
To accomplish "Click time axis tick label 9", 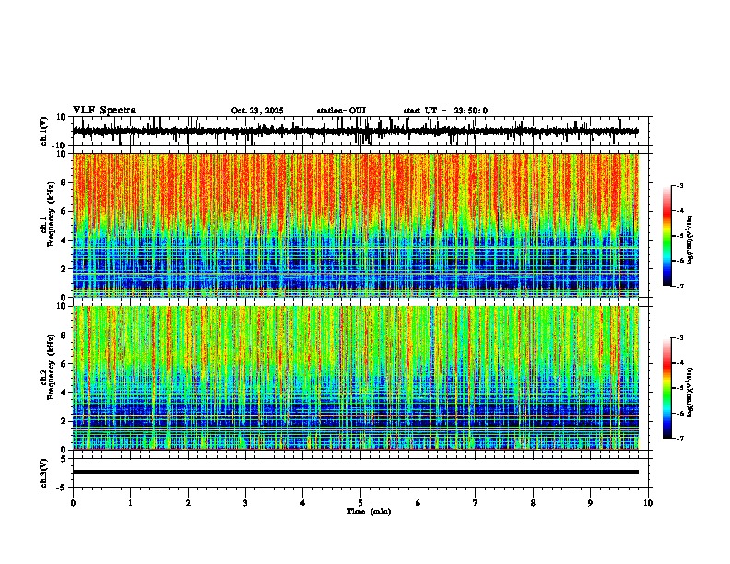I will tap(590, 503).
